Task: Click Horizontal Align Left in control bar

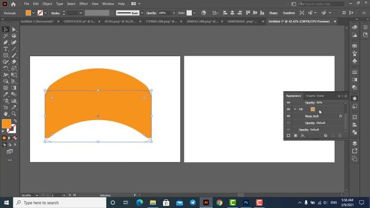Action: pyautogui.click(x=225, y=13)
